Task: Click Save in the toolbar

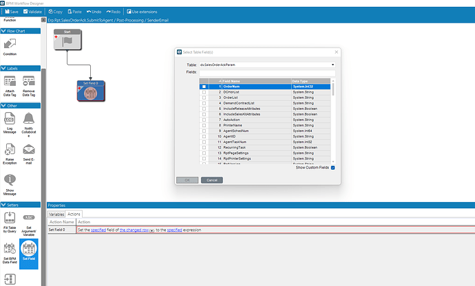Action: click(12, 12)
